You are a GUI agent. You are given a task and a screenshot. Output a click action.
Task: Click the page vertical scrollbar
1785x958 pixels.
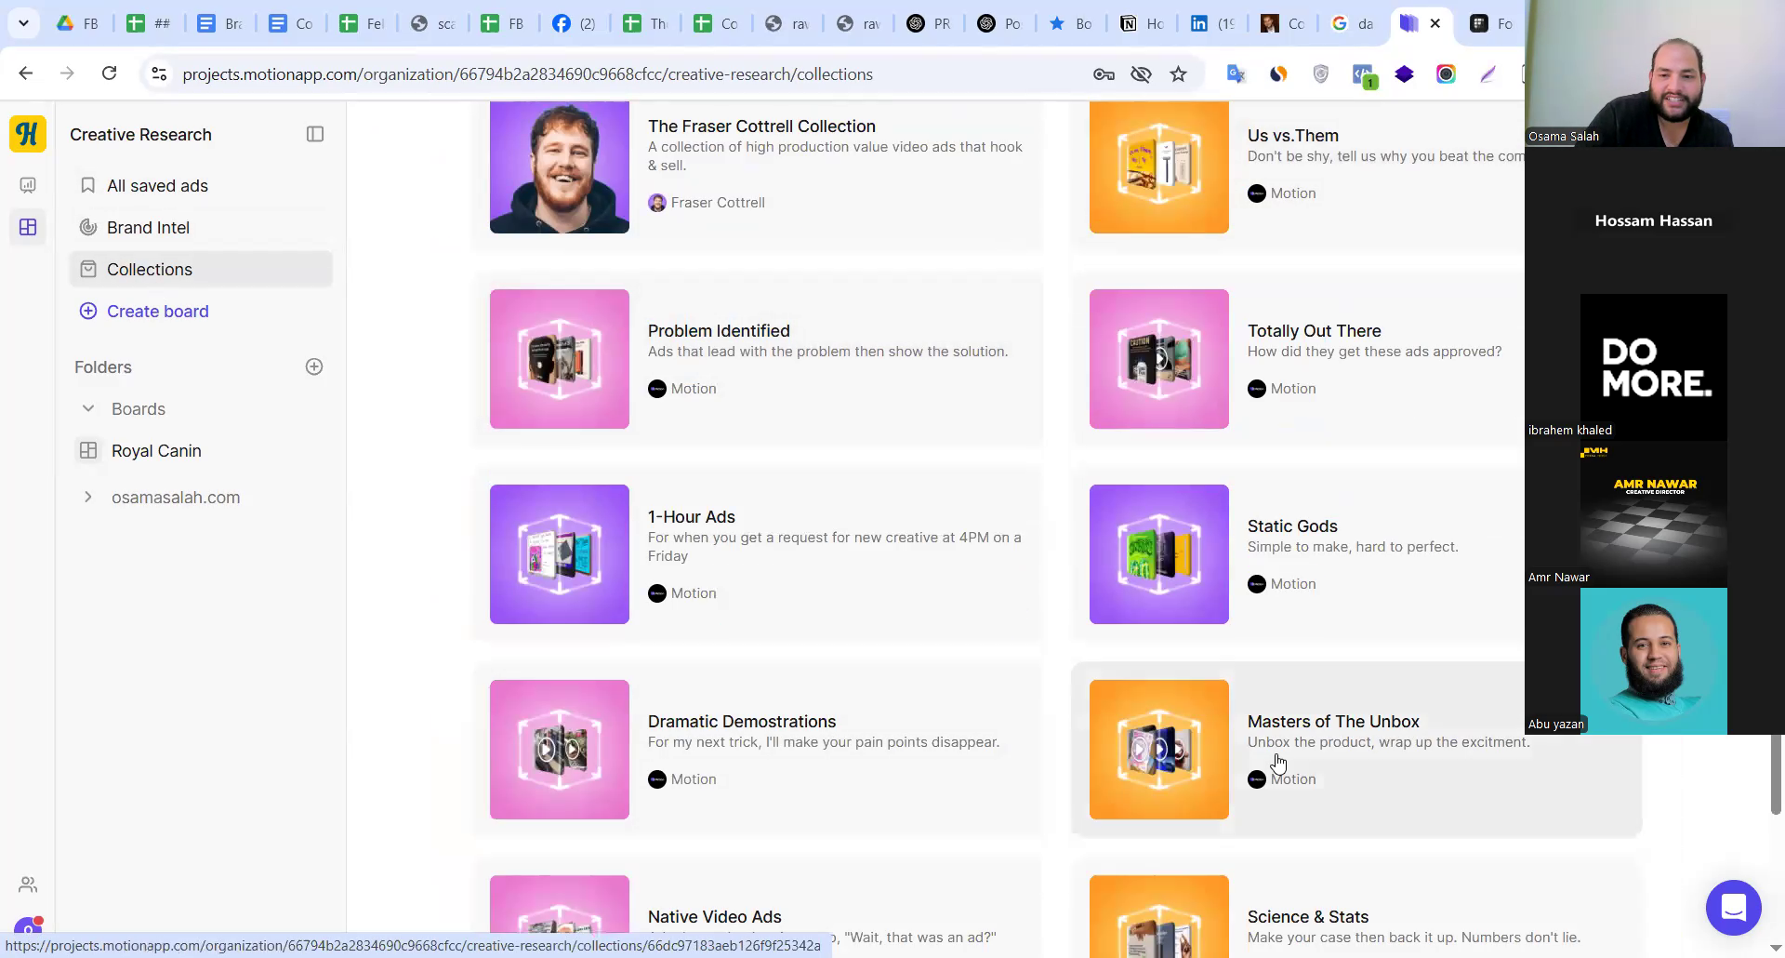pos(1775,774)
